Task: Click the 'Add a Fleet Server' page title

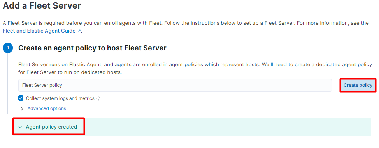Action: point(42,5)
